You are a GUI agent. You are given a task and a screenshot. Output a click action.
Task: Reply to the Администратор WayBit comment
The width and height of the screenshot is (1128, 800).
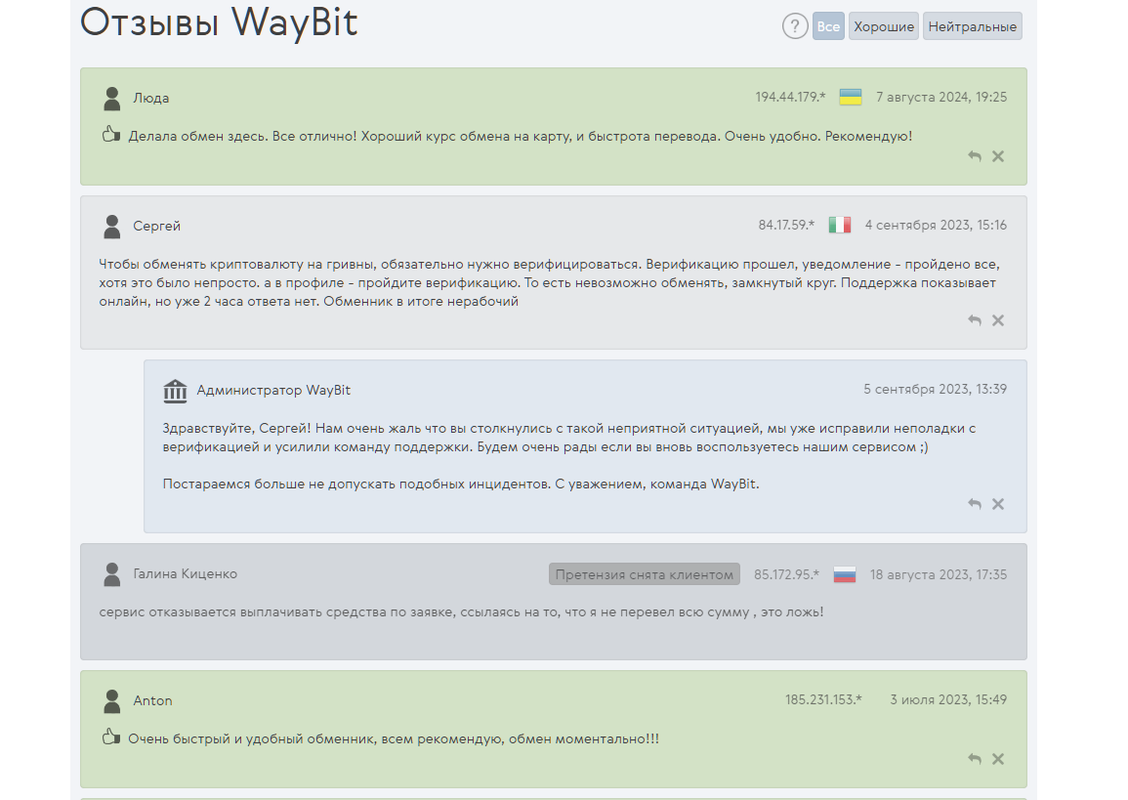(x=975, y=504)
